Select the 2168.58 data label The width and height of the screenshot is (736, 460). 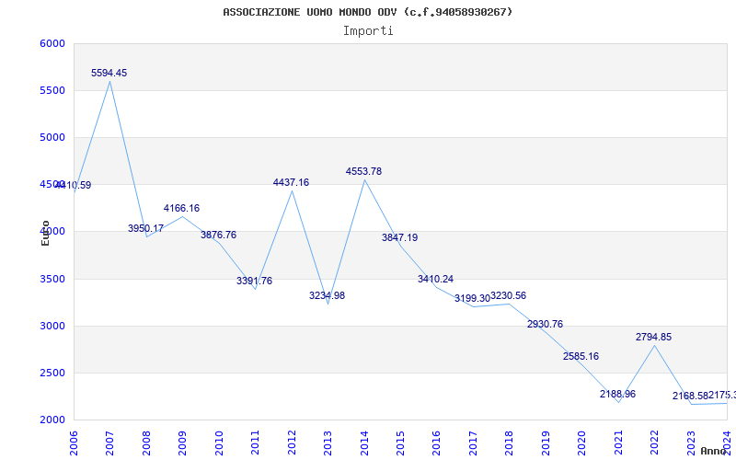[690, 397]
